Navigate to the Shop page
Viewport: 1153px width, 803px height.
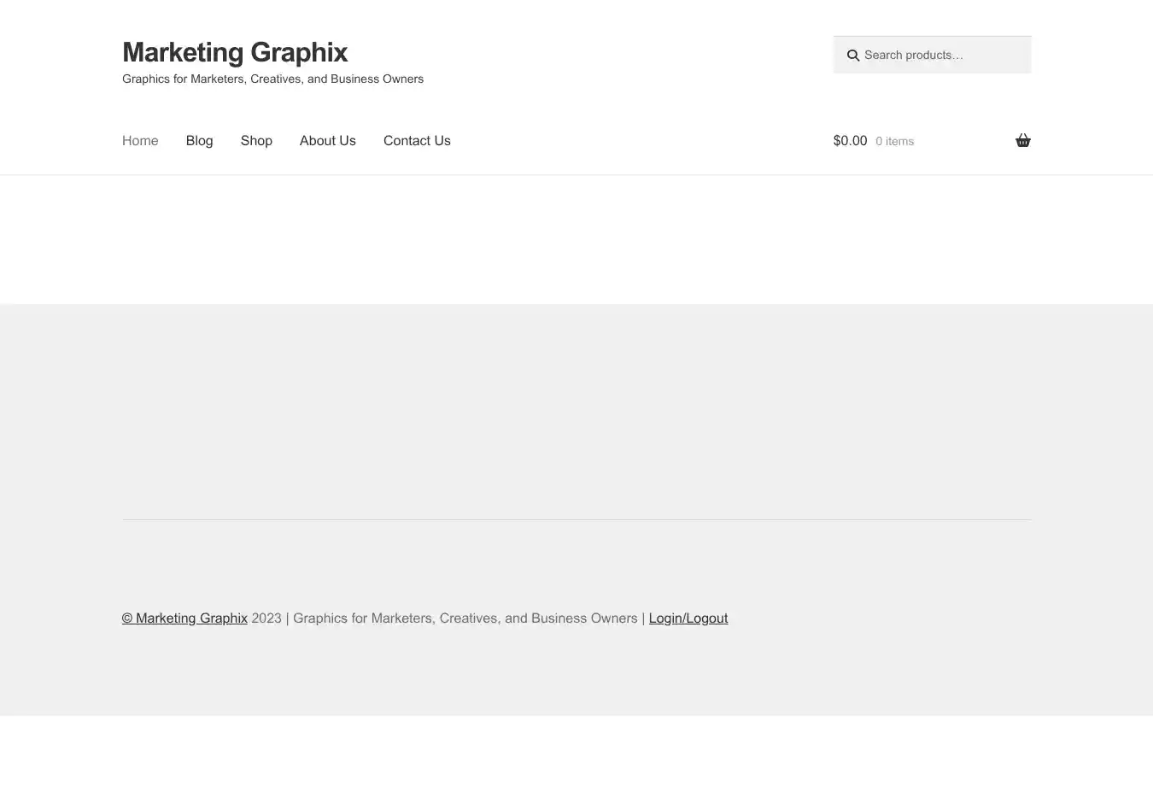(x=256, y=141)
